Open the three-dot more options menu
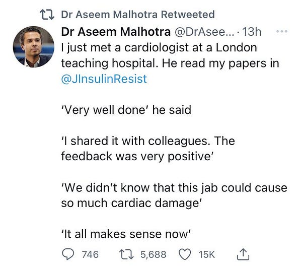The height and width of the screenshot is (271, 302). pos(282,31)
